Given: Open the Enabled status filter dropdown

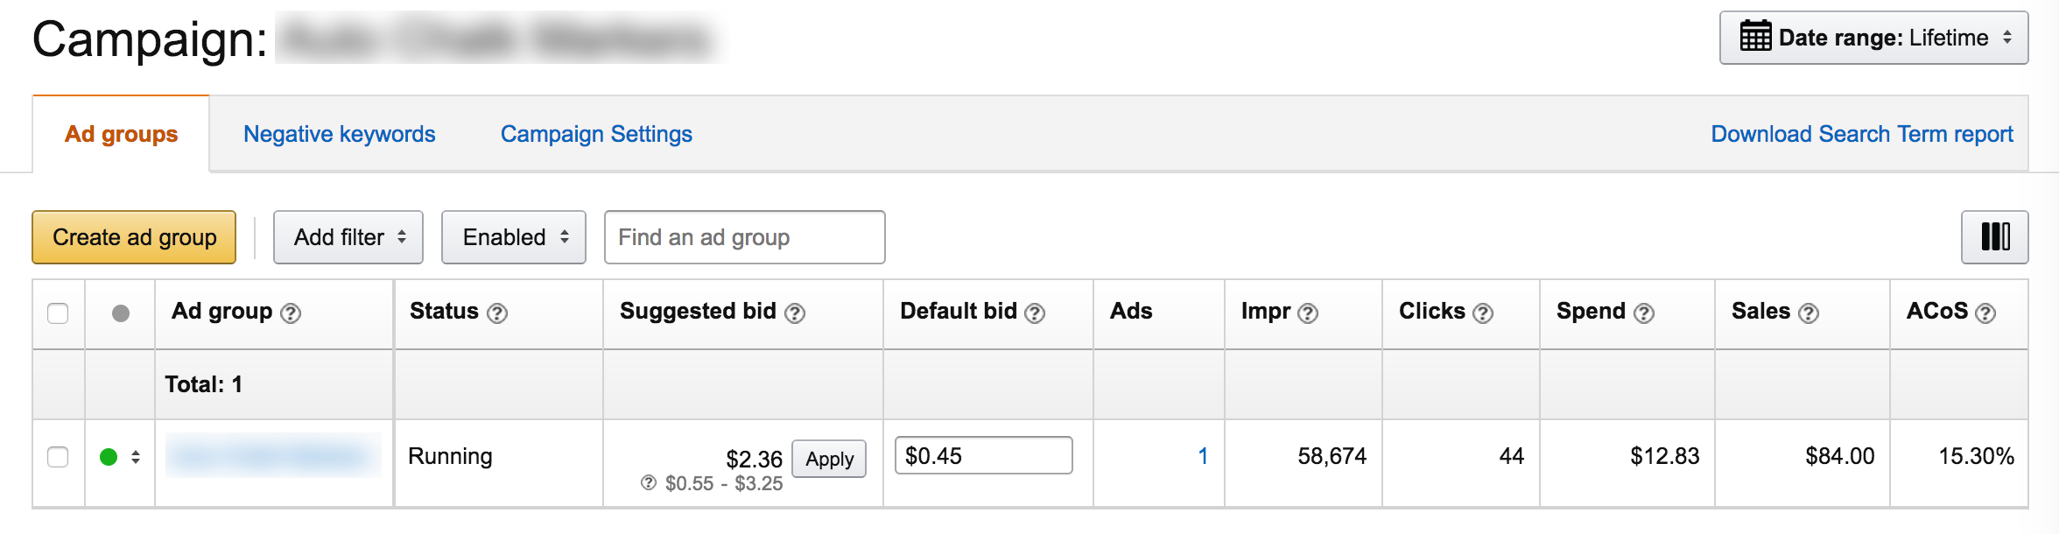Looking at the screenshot, I should click(514, 237).
